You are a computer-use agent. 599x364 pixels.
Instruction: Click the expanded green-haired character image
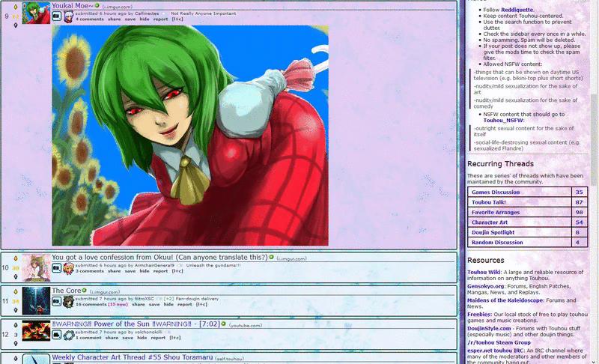point(190,136)
